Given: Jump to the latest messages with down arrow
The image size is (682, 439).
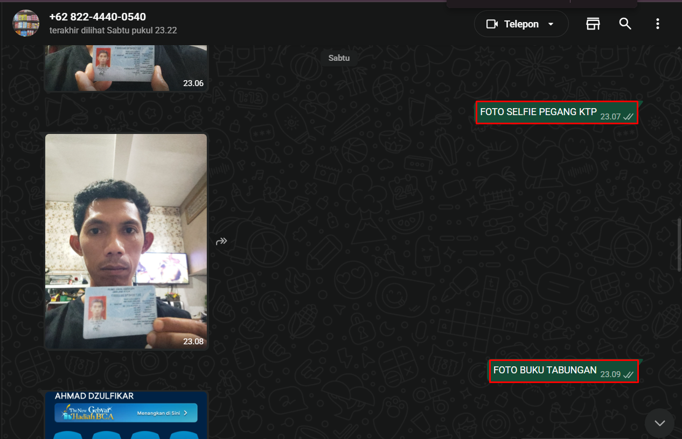Looking at the screenshot, I should click(x=659, y=423).
